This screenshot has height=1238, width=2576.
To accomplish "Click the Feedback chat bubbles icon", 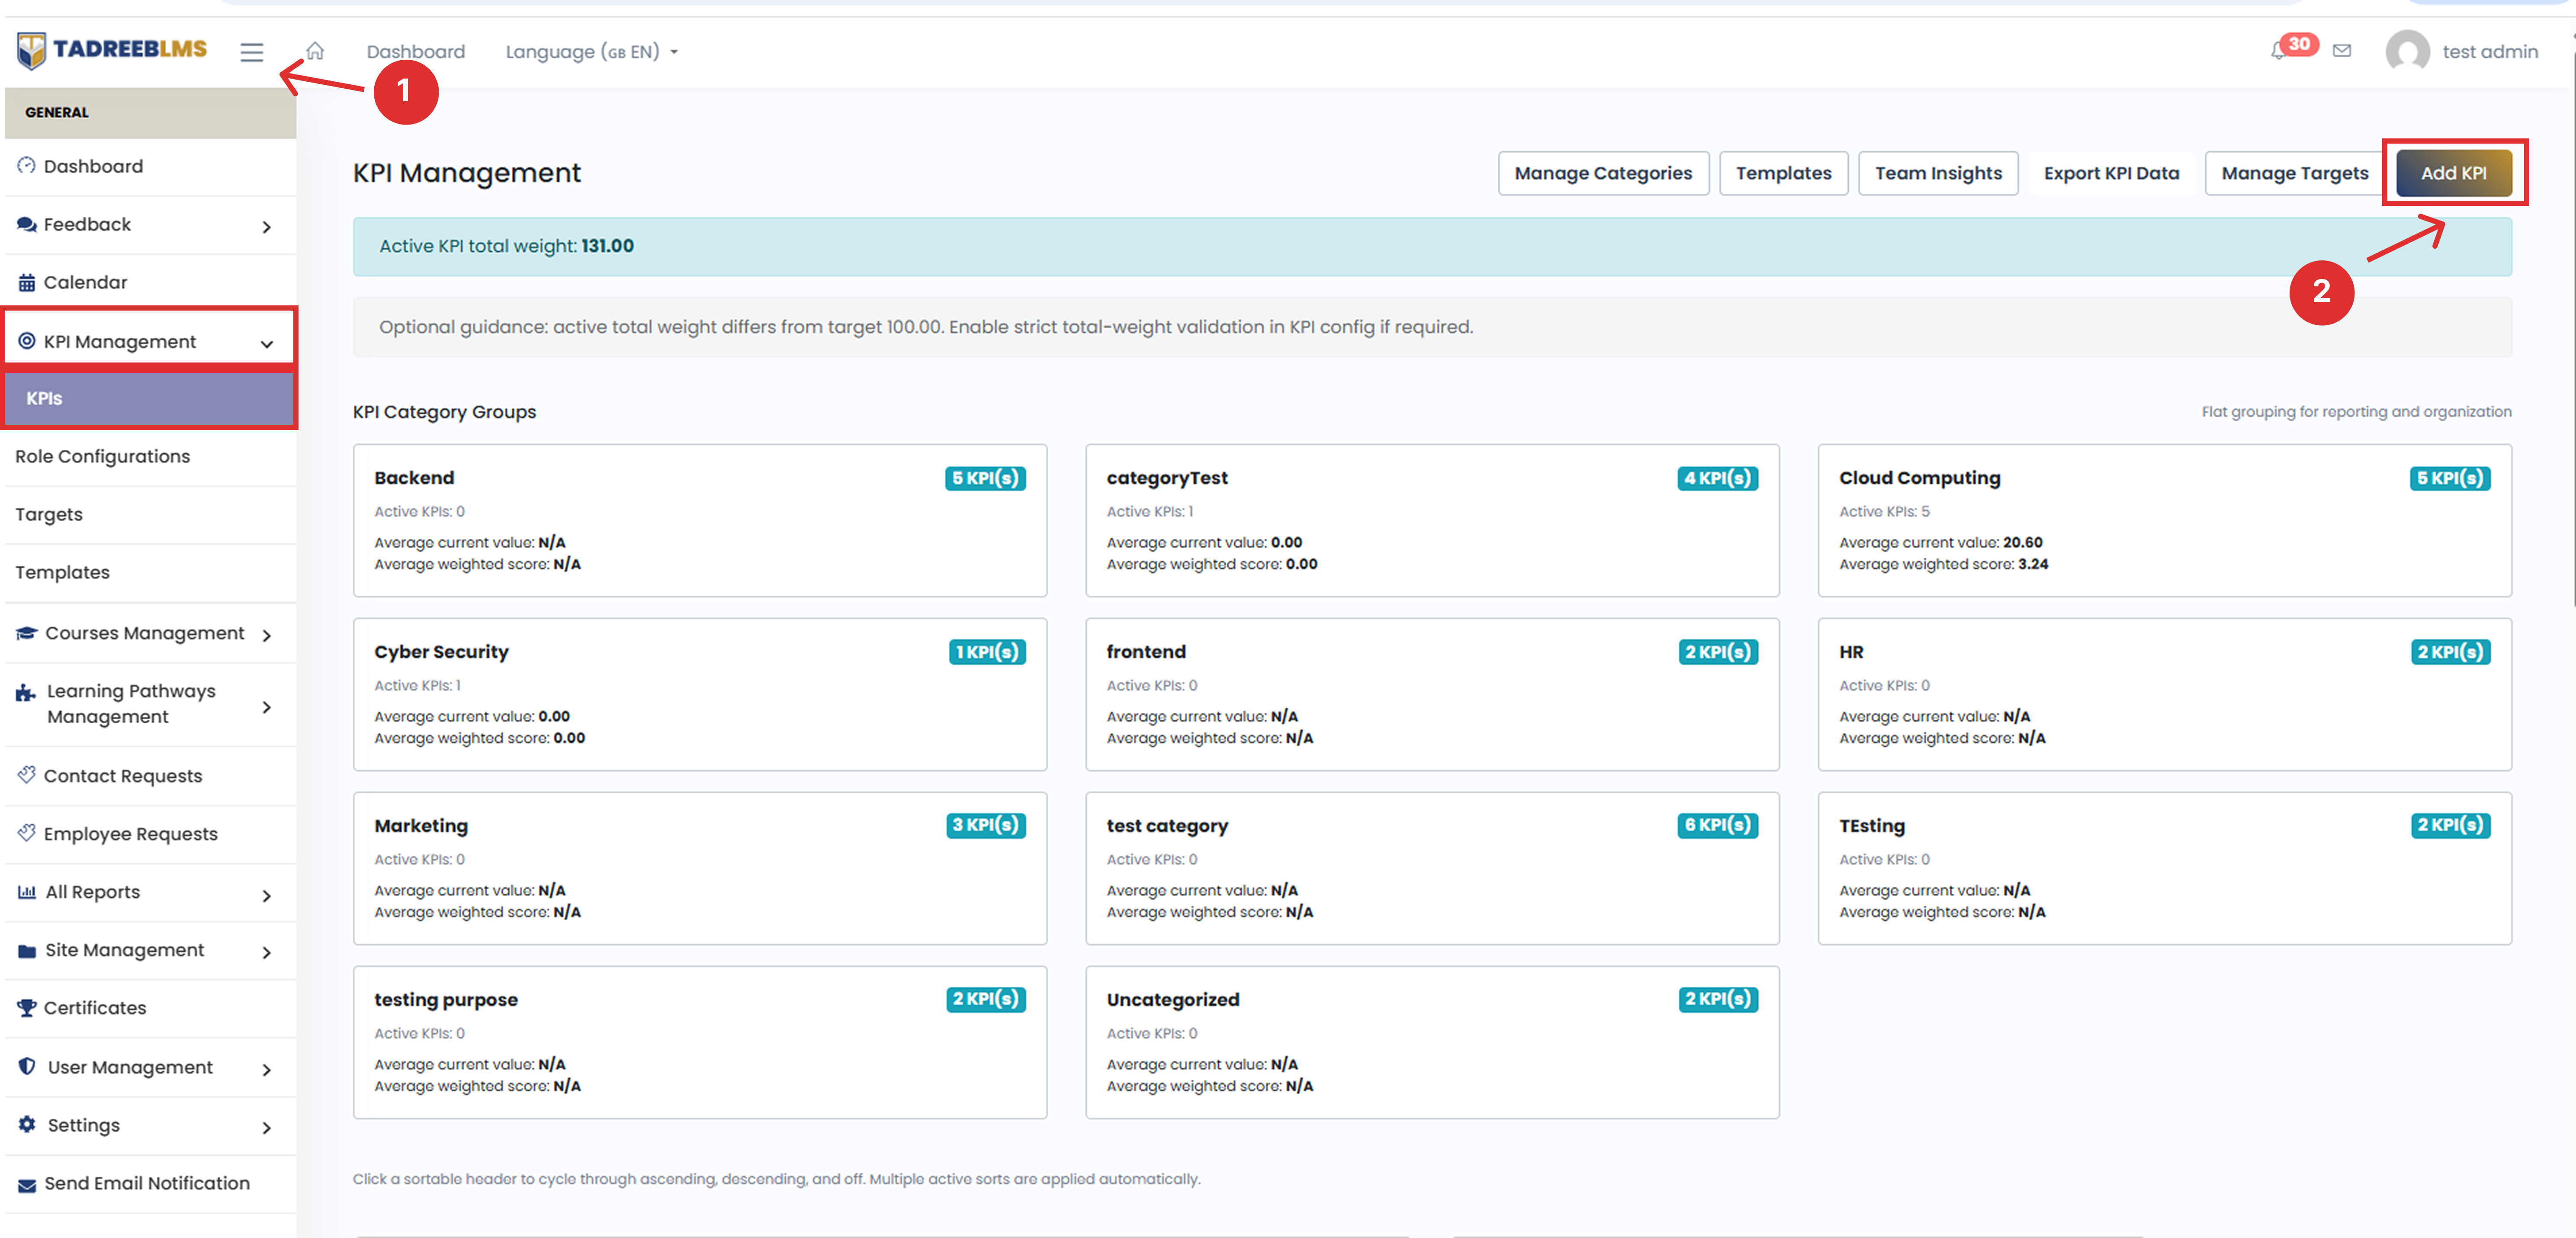I will point(27,224).
